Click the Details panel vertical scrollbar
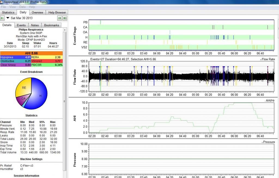279x178 pixels. [x=65, y=100]
